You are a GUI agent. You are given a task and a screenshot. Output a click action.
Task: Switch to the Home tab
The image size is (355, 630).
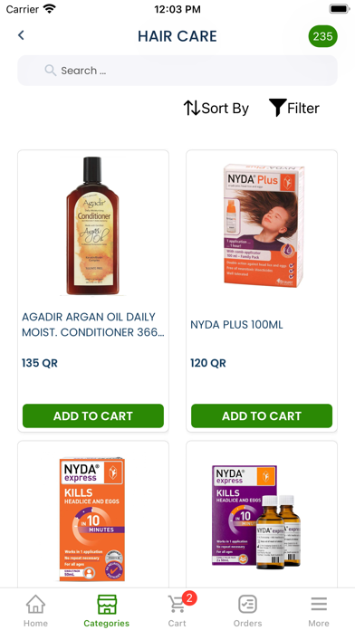coord(35,611)
